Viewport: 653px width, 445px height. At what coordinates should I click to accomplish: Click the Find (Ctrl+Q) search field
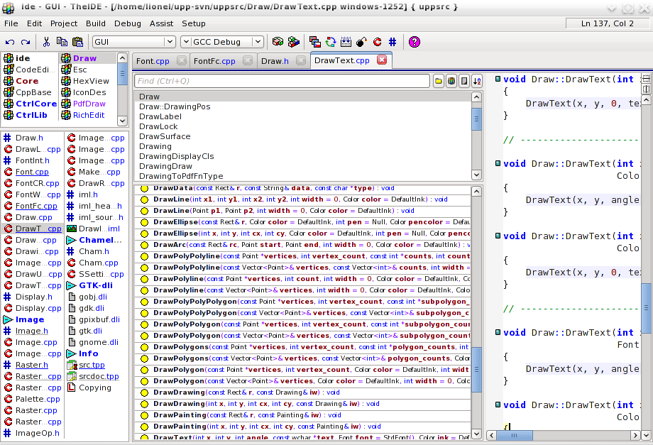point(281,81)
